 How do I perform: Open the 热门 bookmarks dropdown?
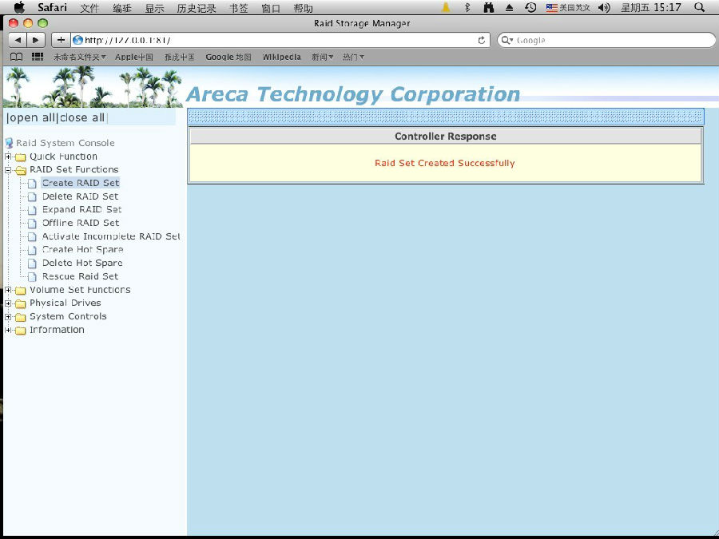pyautogui.click(x=354, y=57)
